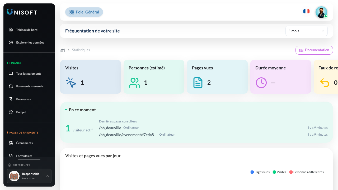Click the return arrow icon in Taux card
The height and width of the screenshot is (190, 338).
click(325, 83)
